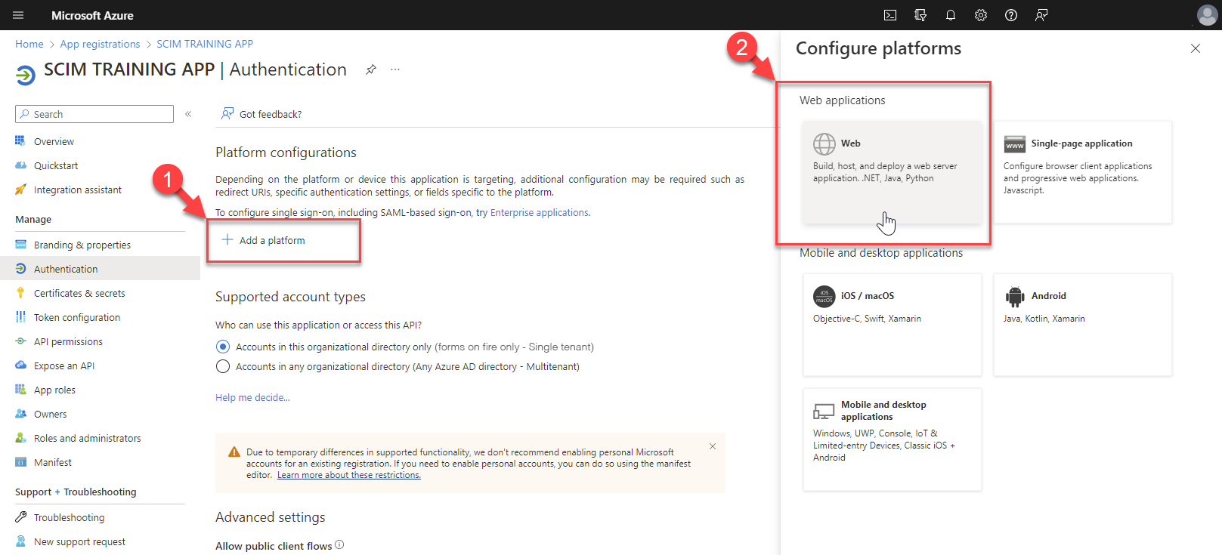Click the Token configuration icon
The width and height of the screenshot is (1222, 555).
click(x=20, y=317)
